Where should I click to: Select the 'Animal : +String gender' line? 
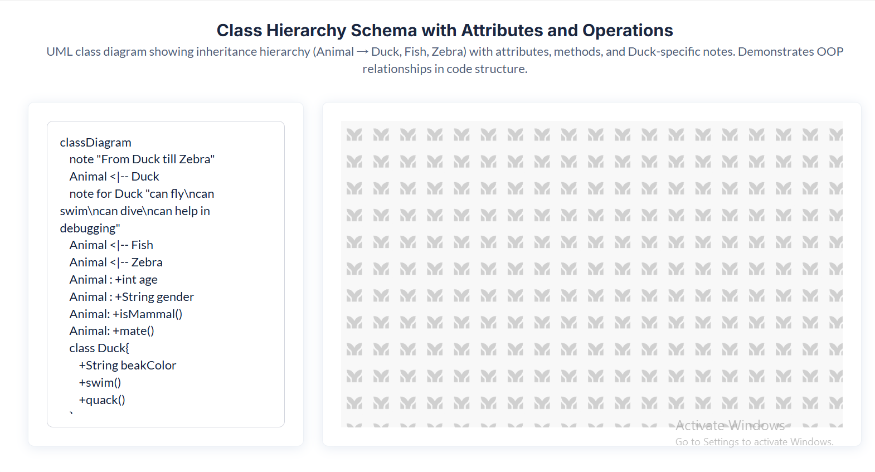pos(132,297)
